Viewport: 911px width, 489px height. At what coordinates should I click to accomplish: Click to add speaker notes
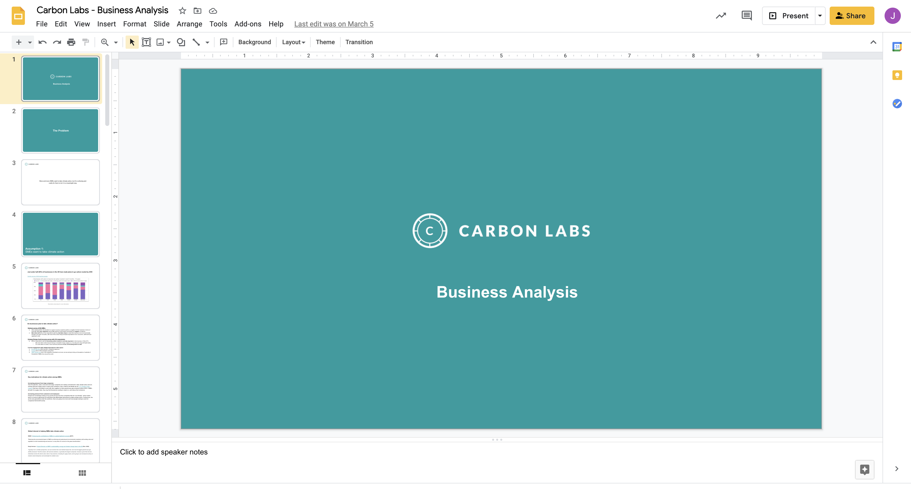(x=164, y=452)
